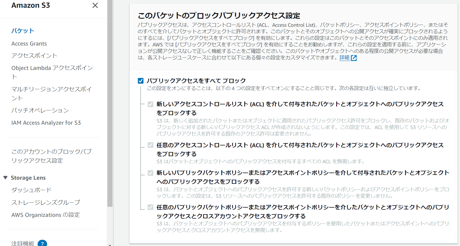
Task: Go to Access Grants
Action: coord(29,43)
